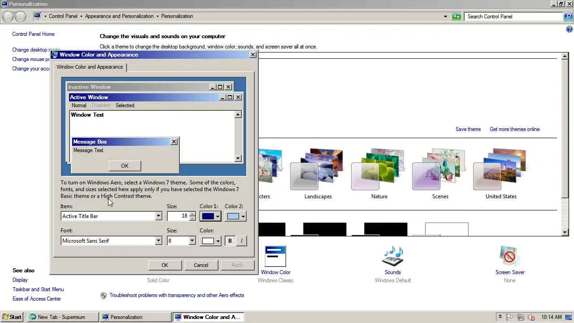Open Control Panel Home link

click(33, 34)
